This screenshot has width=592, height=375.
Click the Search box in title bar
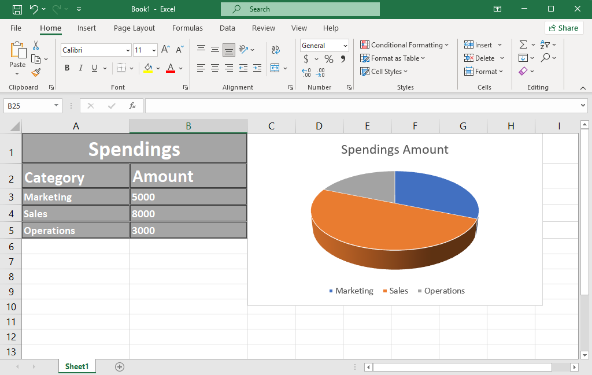click(300, 9)
